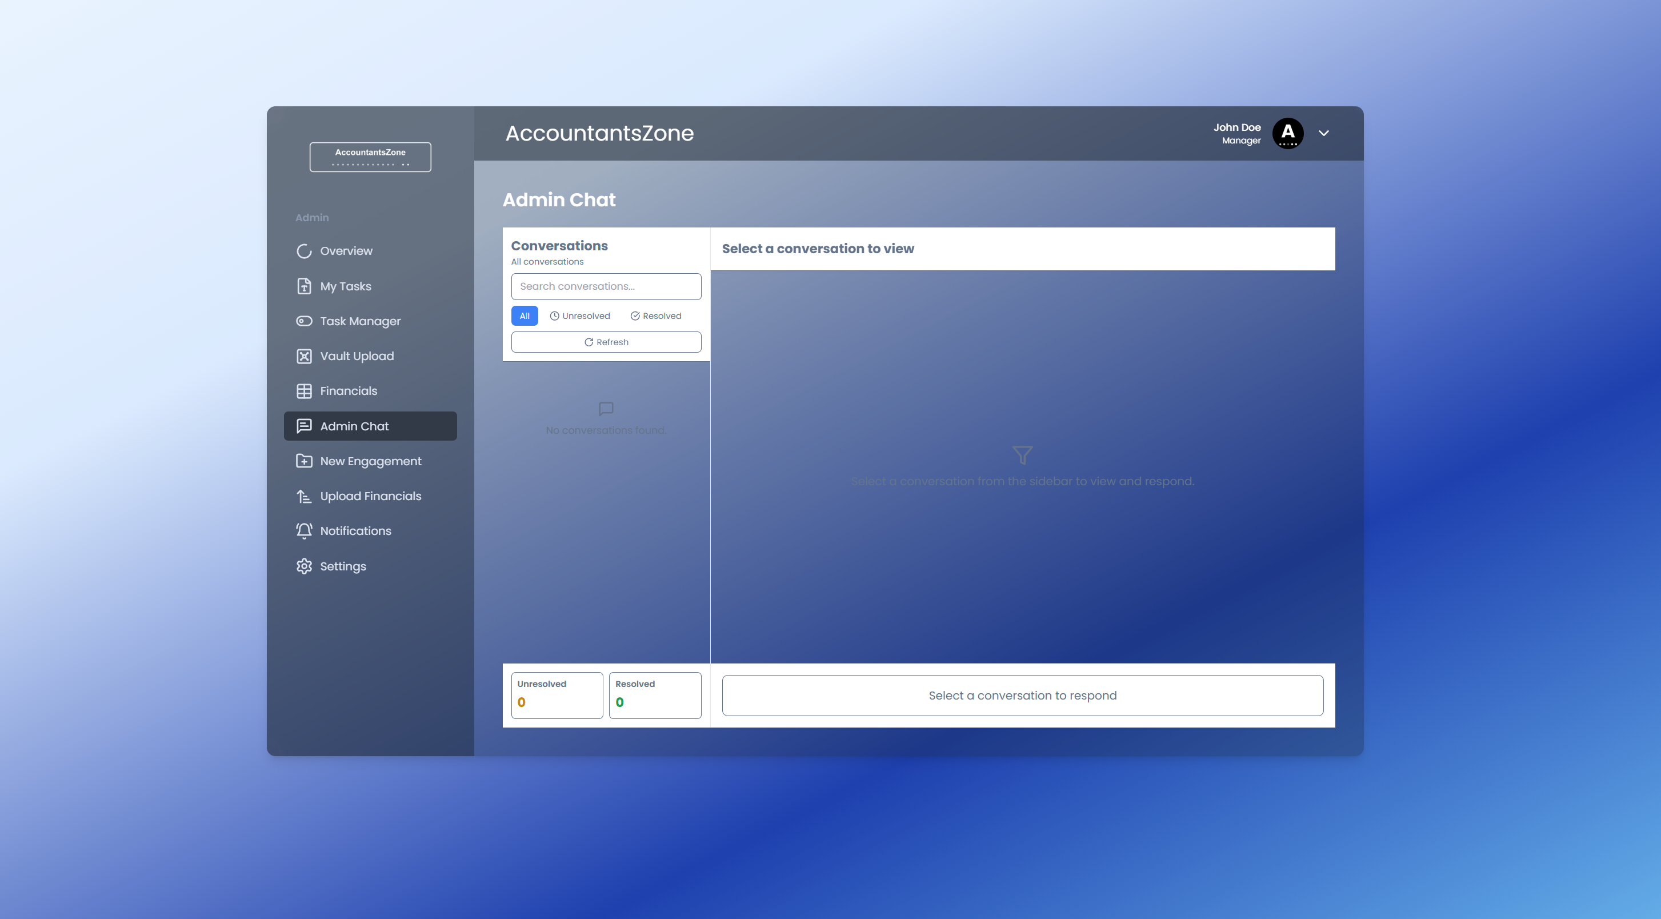1661x919 pixels.
Task: Click the green 0 resolved value
Action: [x=619, y=702]
